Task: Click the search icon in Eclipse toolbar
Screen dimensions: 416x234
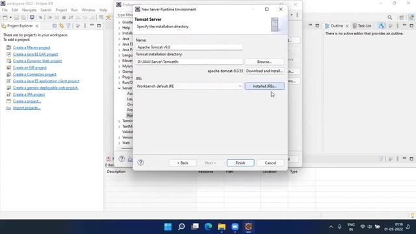Action: point(390,18)
